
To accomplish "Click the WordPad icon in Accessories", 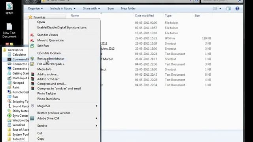I will point(9,125).
